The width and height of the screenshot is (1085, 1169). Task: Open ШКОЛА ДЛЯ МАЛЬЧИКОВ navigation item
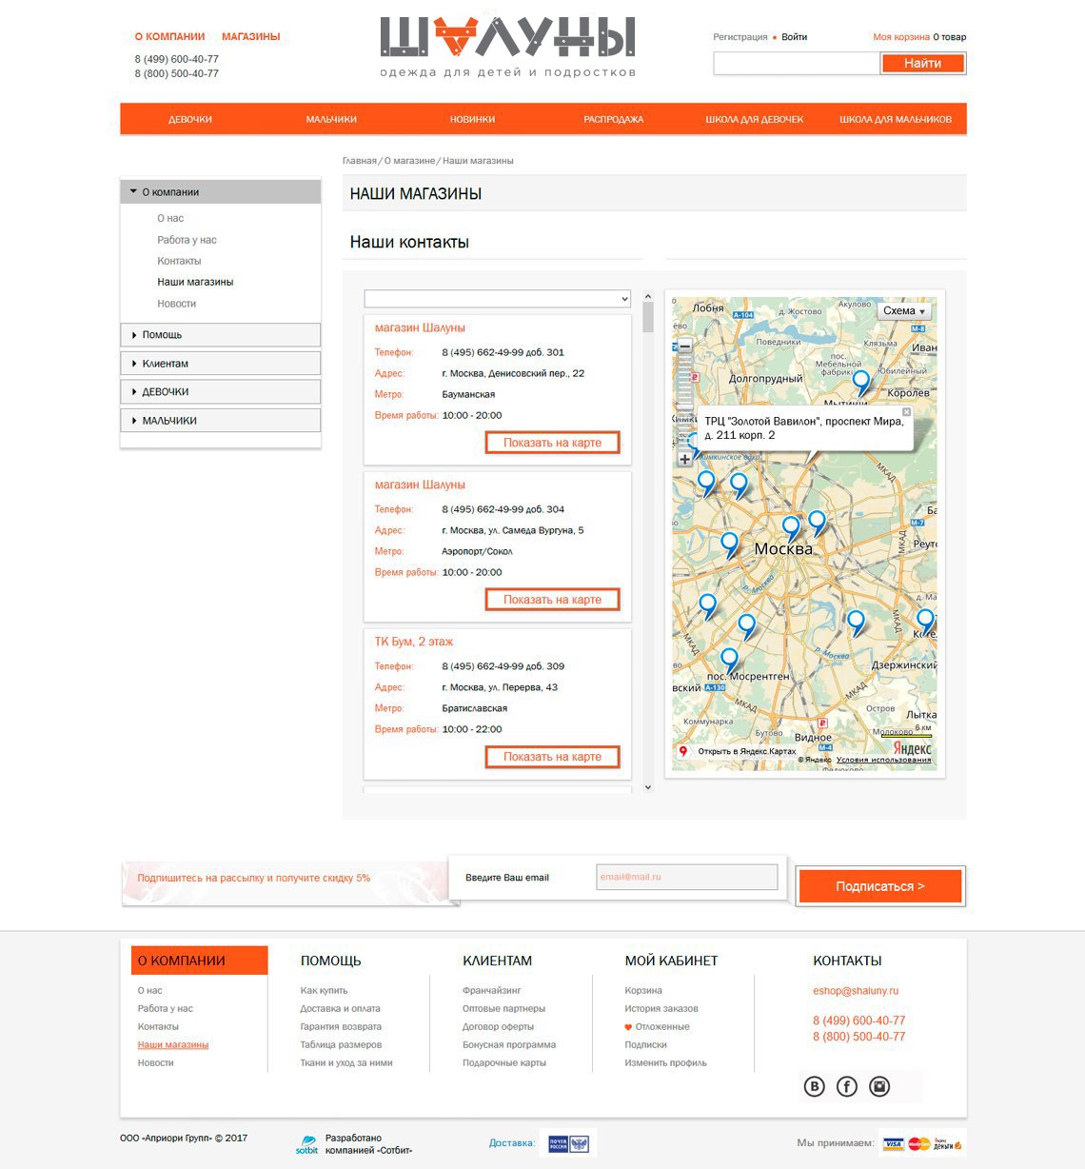click(896, 119)
